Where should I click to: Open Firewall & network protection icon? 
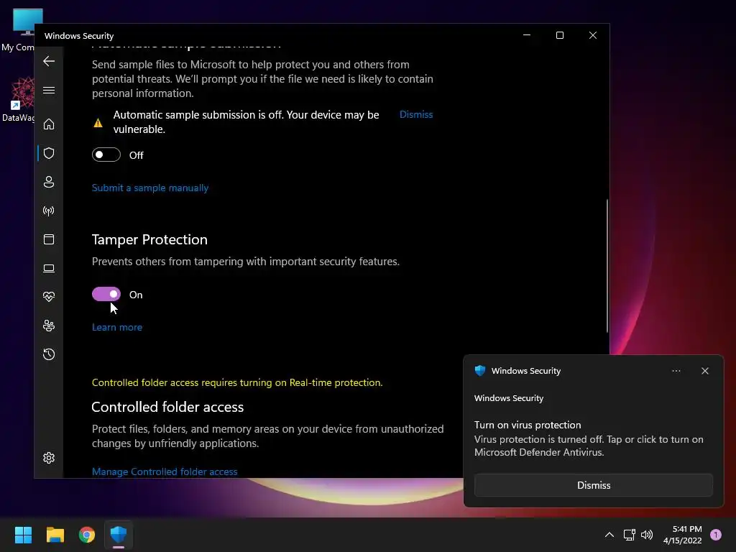[49, 211]
